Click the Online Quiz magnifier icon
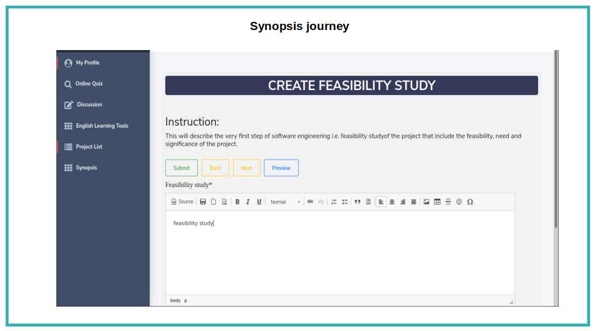The image size is (600, 331). tap(68, 84)
